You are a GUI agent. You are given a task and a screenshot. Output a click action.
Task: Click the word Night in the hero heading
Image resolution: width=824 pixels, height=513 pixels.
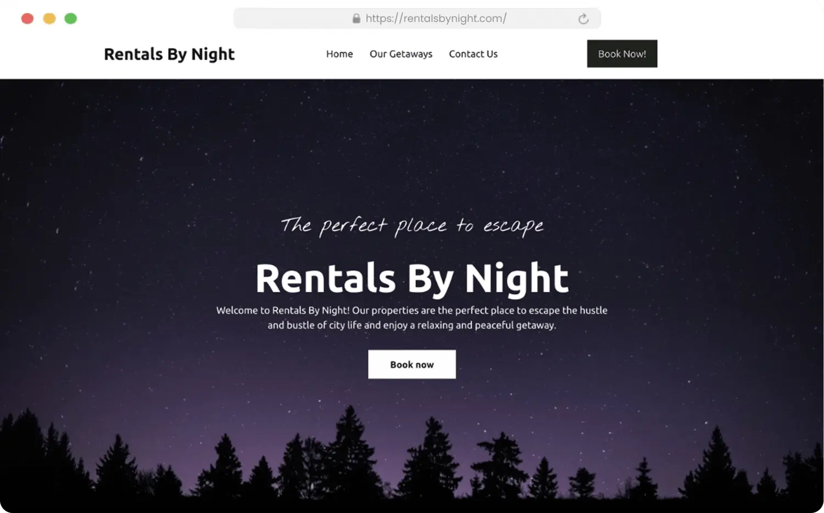click(x=517, y=278)
